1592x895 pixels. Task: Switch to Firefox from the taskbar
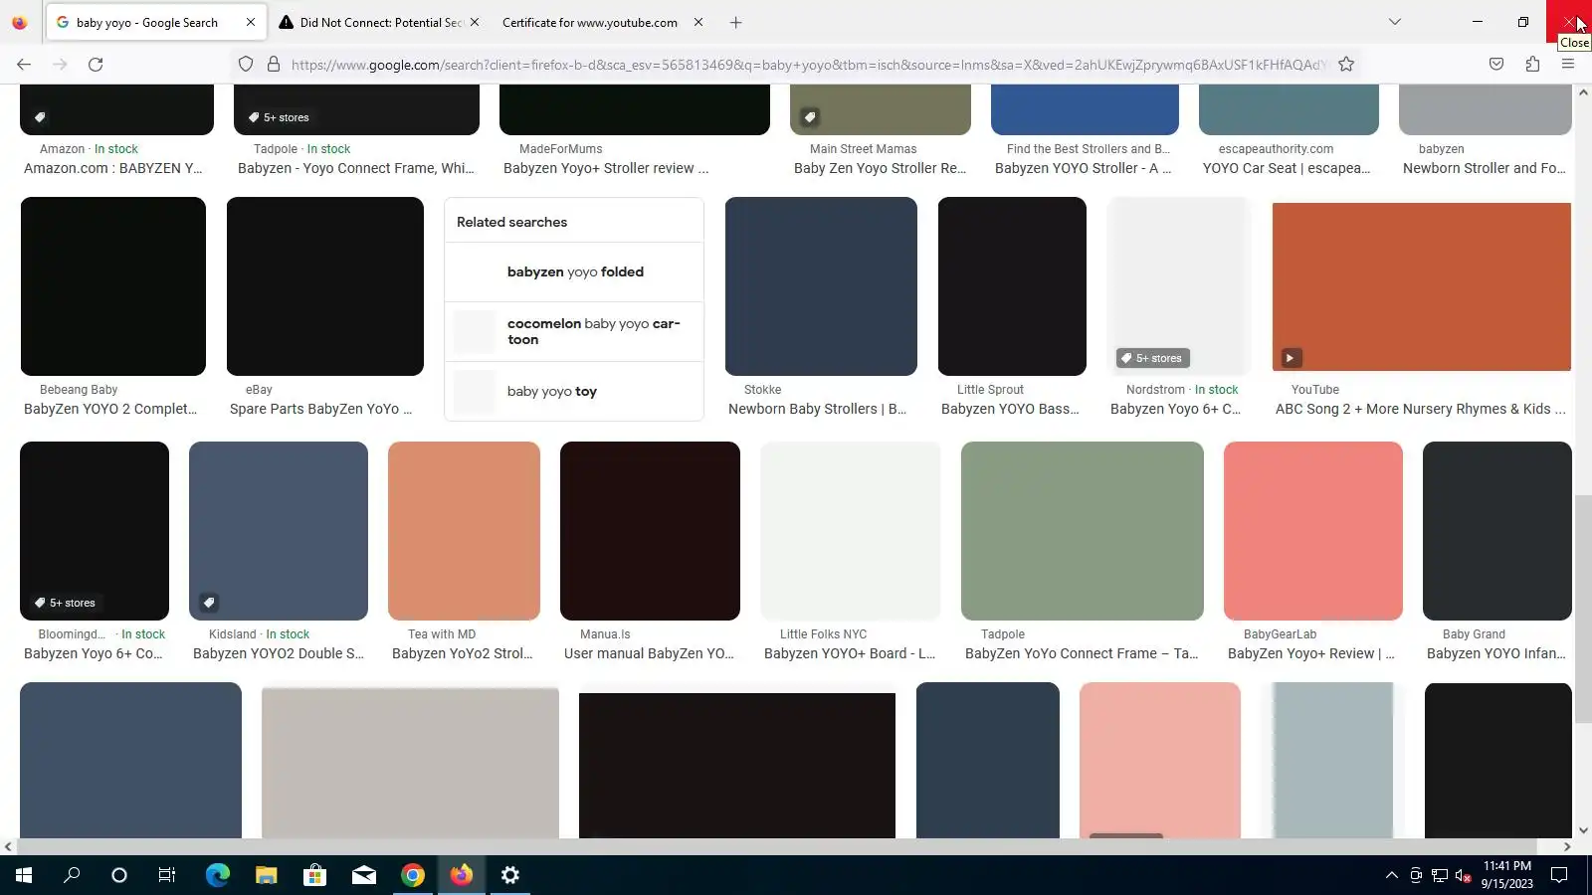[461, 875]
